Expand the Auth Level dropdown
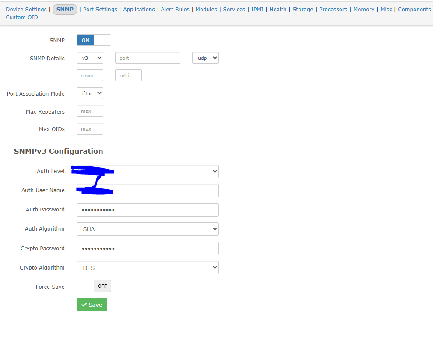This screenshot has height=353, width=433. (x=148, y=171)
